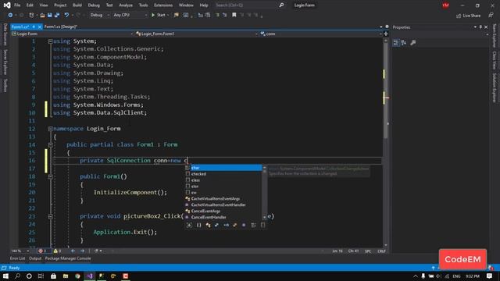Image resolution: width=500 pixels, height=281 pixels.
Task: Toggle the namespaces filter in IntelliSense
Action: 198,226
